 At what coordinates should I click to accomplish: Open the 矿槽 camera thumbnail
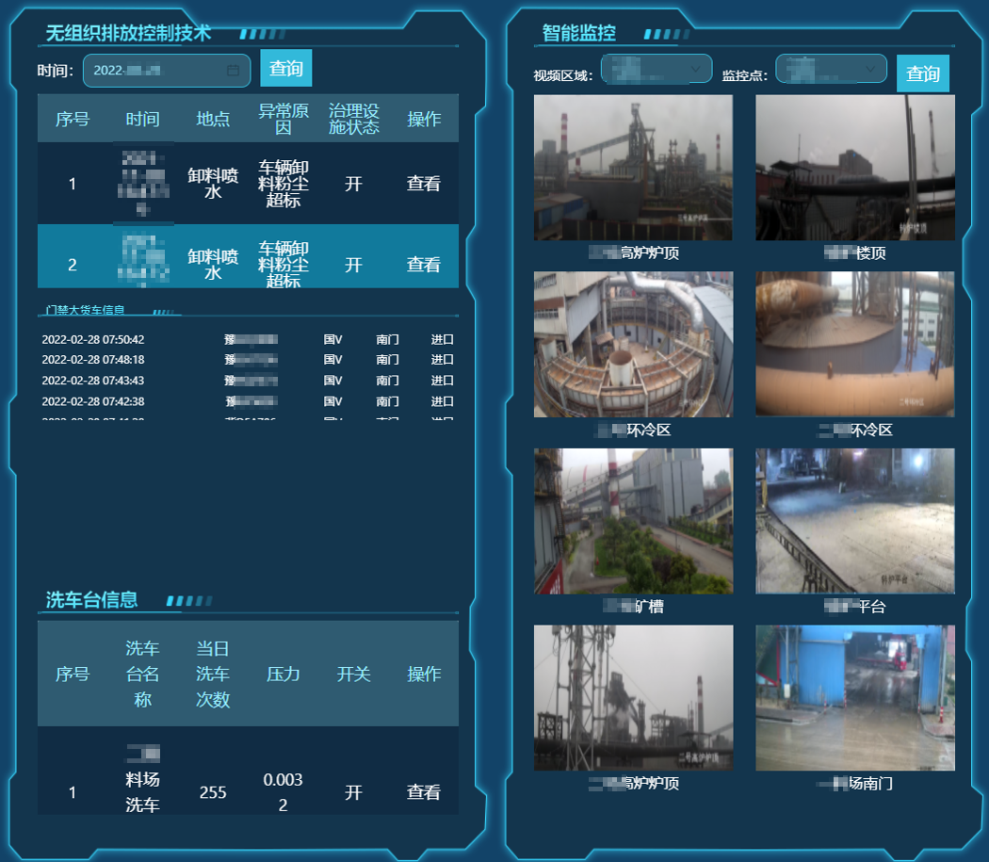633,521
